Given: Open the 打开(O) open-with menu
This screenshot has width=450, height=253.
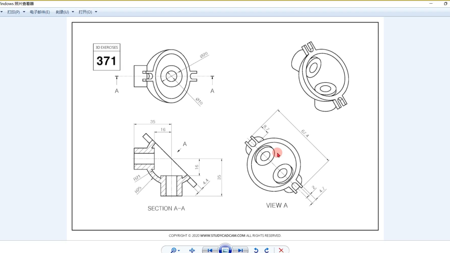Looking at the screenshot, I should coord(88,12).
